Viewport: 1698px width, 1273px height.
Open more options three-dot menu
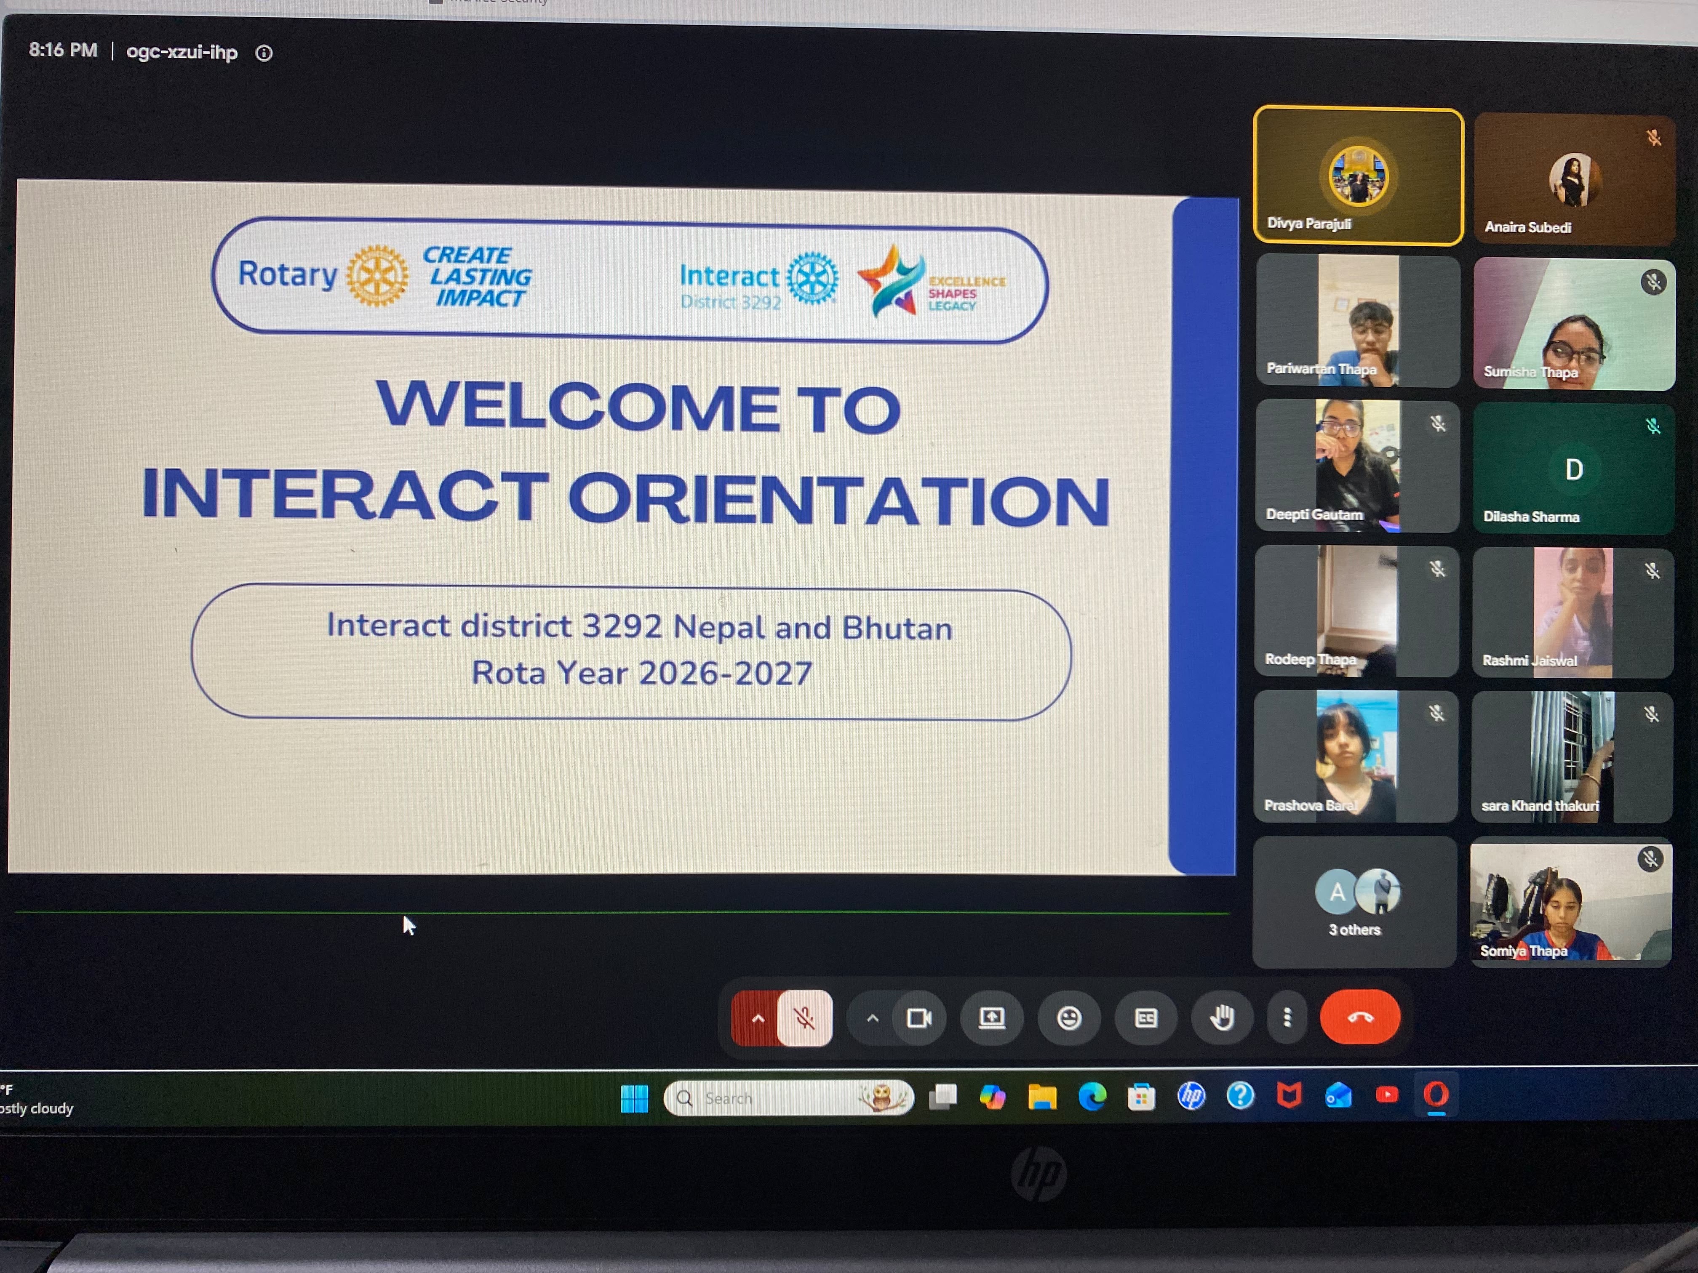[x=1287, y=1018]
